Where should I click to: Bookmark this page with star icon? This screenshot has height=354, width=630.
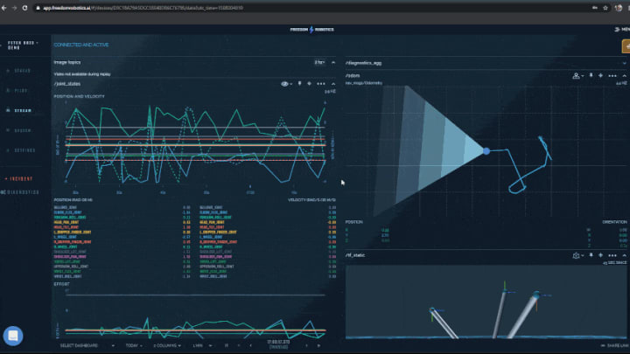605,8
